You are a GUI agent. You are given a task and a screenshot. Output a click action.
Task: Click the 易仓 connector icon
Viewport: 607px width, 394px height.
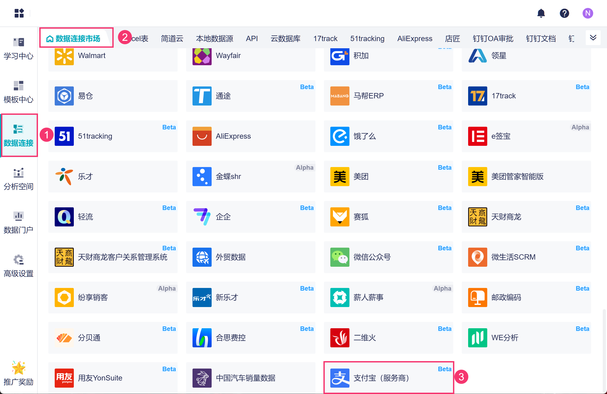tap(64, 96)
